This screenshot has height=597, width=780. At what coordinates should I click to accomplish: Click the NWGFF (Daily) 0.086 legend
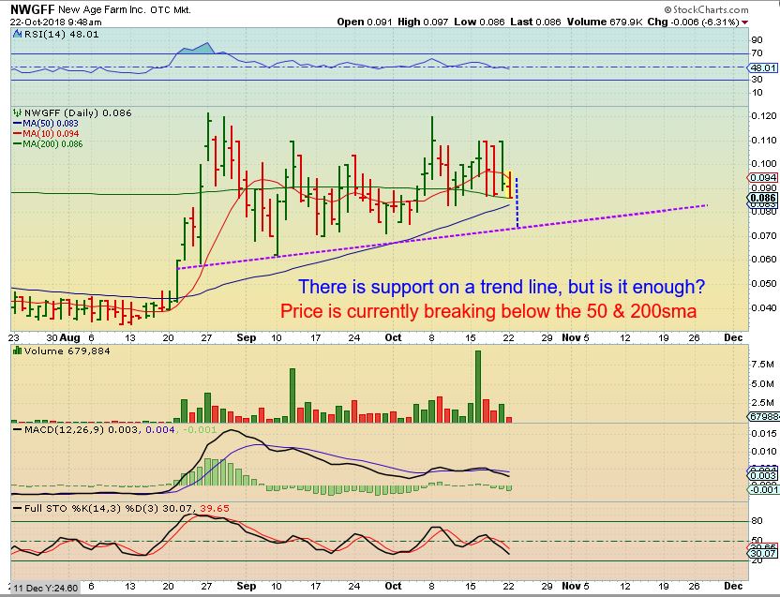(x=78, y=112)
